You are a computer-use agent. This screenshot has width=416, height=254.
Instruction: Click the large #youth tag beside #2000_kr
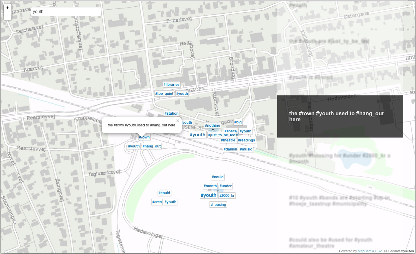point(208,195)
